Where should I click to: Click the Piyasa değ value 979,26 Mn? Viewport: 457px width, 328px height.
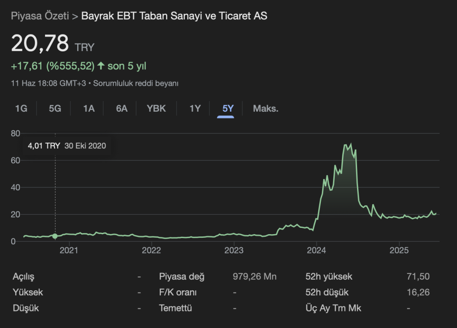pyautogui.click(x=254, y=277)
